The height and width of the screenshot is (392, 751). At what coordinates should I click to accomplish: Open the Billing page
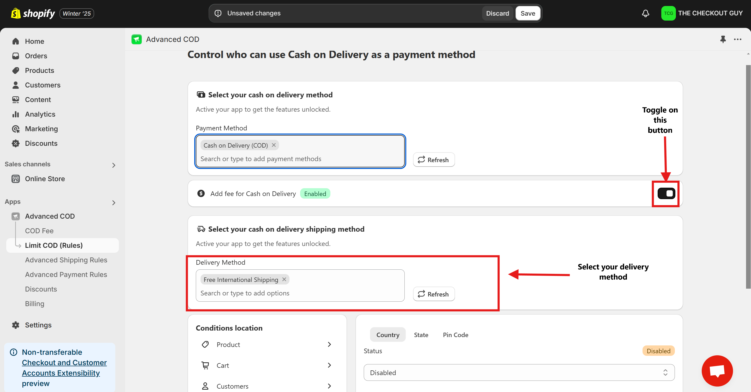[35, 304]
